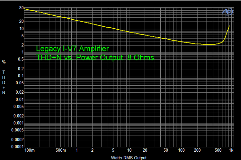Click the 'Watts RMS Output' x-axis title
Viewport: 241px width, 160px height.
coord(129,158)
